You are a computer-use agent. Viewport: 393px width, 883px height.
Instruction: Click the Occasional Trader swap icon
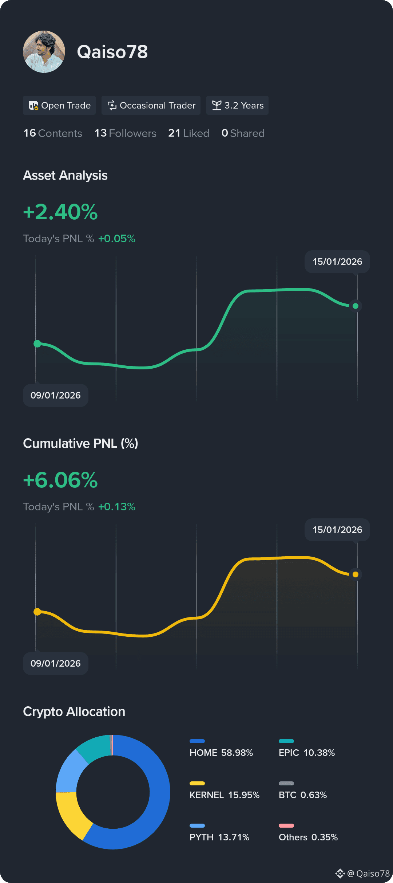(x=112, y=105)
